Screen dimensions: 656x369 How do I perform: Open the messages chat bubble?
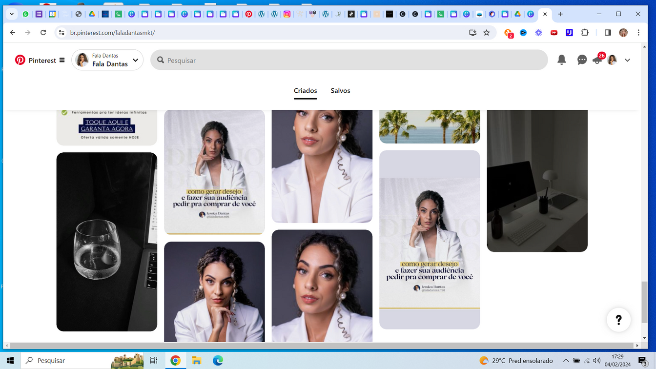coord(582,60)
